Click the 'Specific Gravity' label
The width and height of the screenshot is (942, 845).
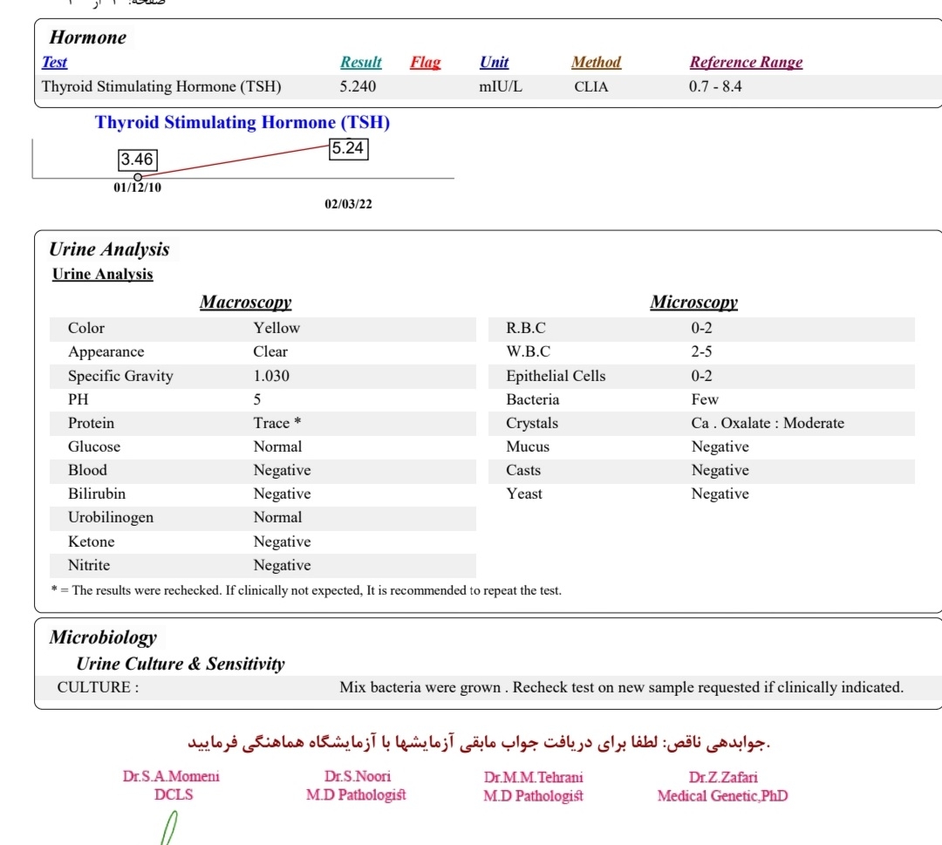[x=120, y=376]
